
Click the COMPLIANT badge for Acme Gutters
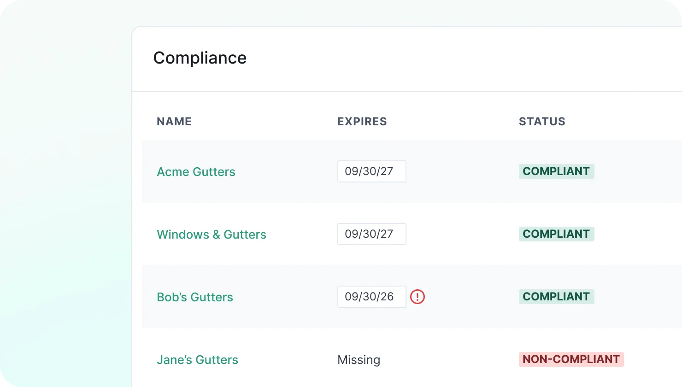[x=556, y=171]
